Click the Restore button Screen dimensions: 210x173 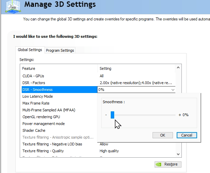[x=168, y=164]
